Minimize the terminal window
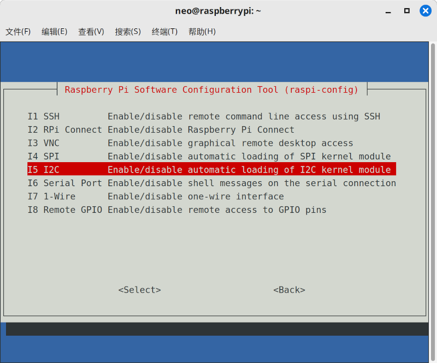437x363 pixels. 388,11
